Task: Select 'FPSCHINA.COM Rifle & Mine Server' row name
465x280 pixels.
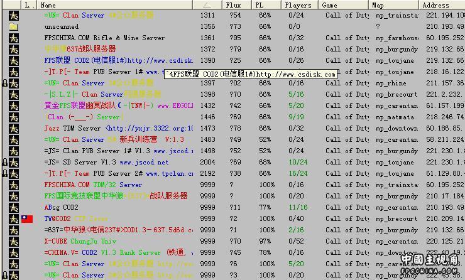Action: coord(104,38)
